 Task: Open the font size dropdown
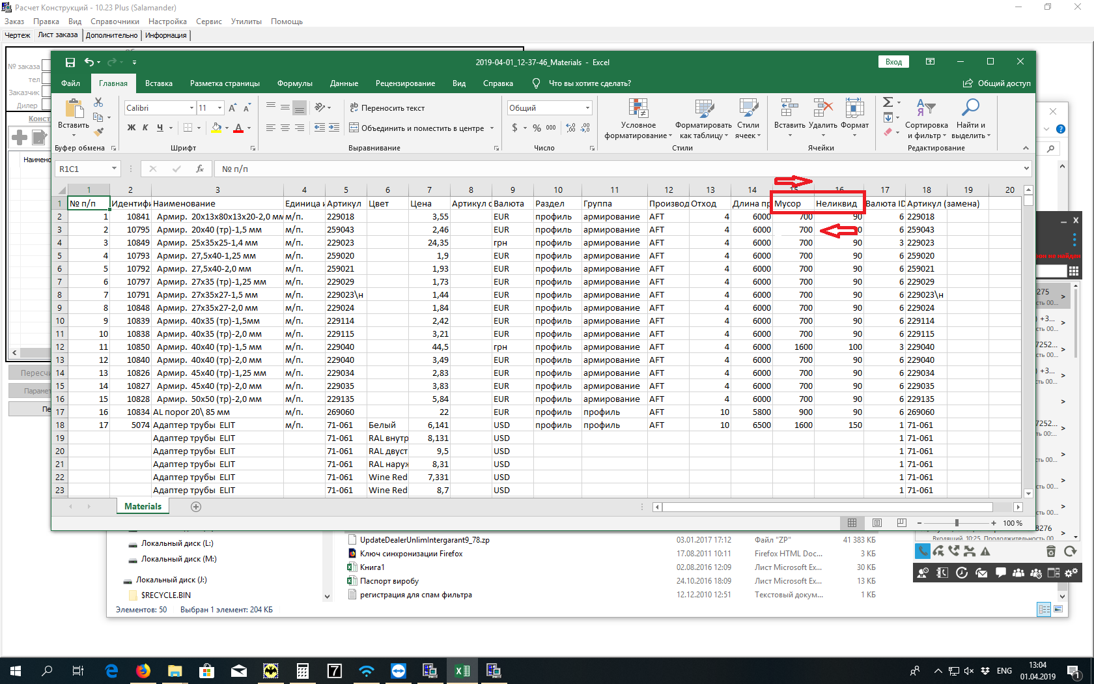[220, 108]
